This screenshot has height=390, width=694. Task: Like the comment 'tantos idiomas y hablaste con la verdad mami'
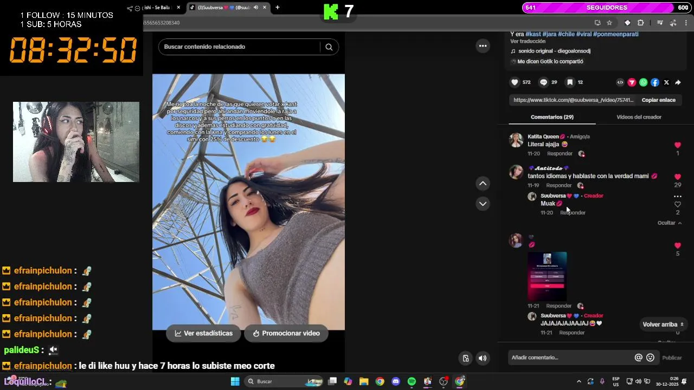pyautogui.click(x=677, y=177)
